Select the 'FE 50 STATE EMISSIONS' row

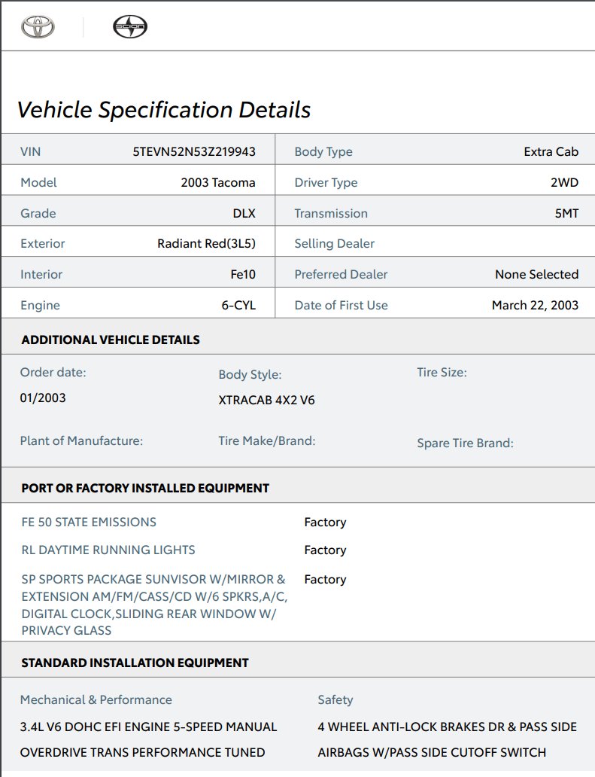89,522
